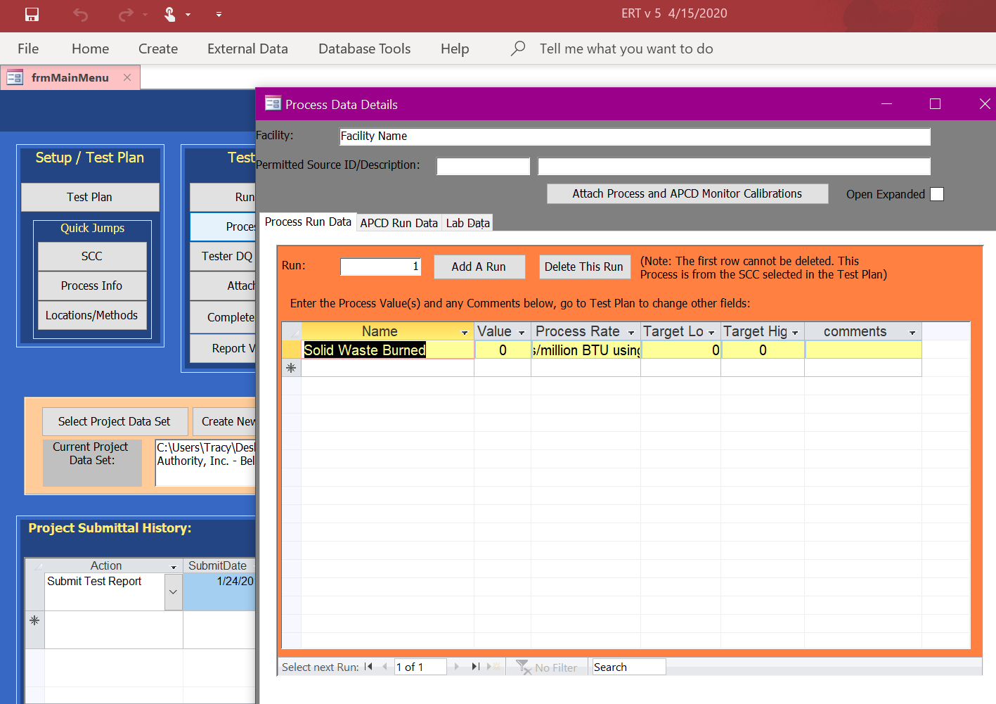
Task: Click the Undo arrow icon
Action: [81, 14]
